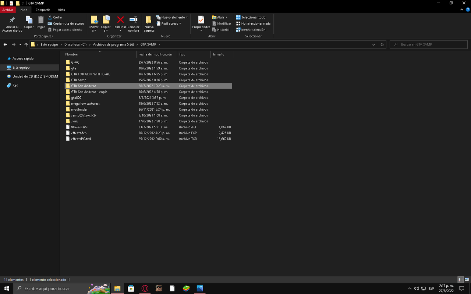Select Este equipo in navigation pane
Viewport: 471px width, 294px height.
pyautogui.click(x=29, y=68)
